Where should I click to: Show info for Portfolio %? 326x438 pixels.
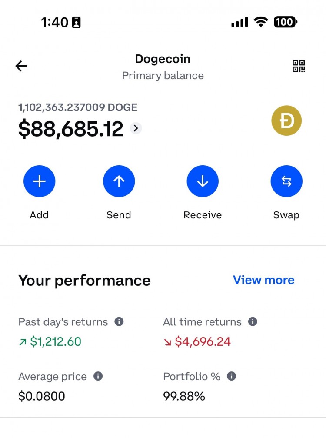(231, 376)
